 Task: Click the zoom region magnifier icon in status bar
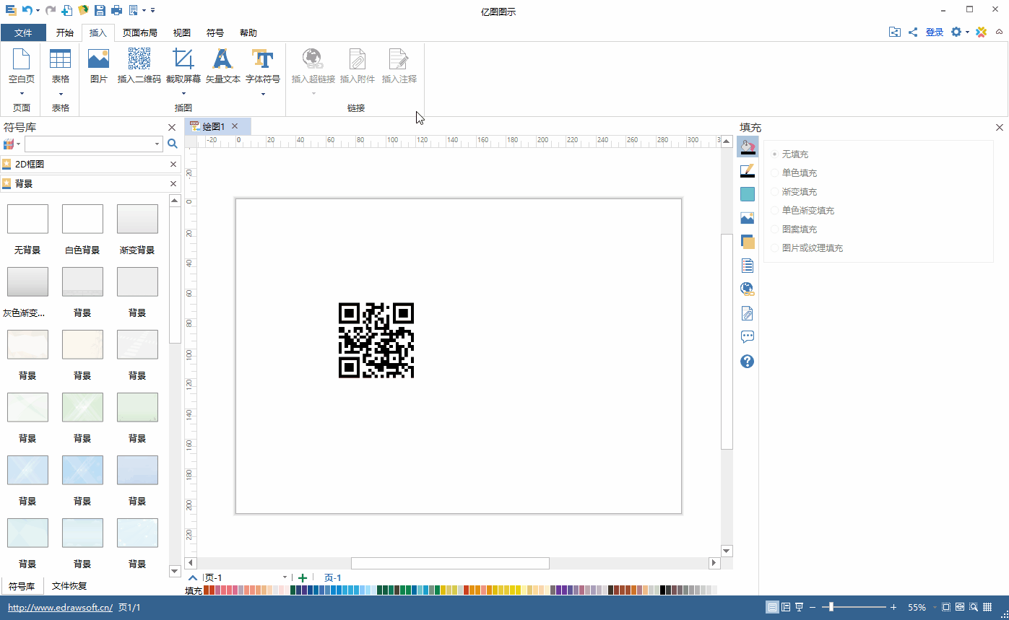pyautogui.click(x=974, y=608)
